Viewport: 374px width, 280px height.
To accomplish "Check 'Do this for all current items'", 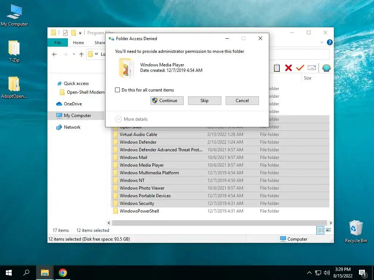I will click(117, 90).
